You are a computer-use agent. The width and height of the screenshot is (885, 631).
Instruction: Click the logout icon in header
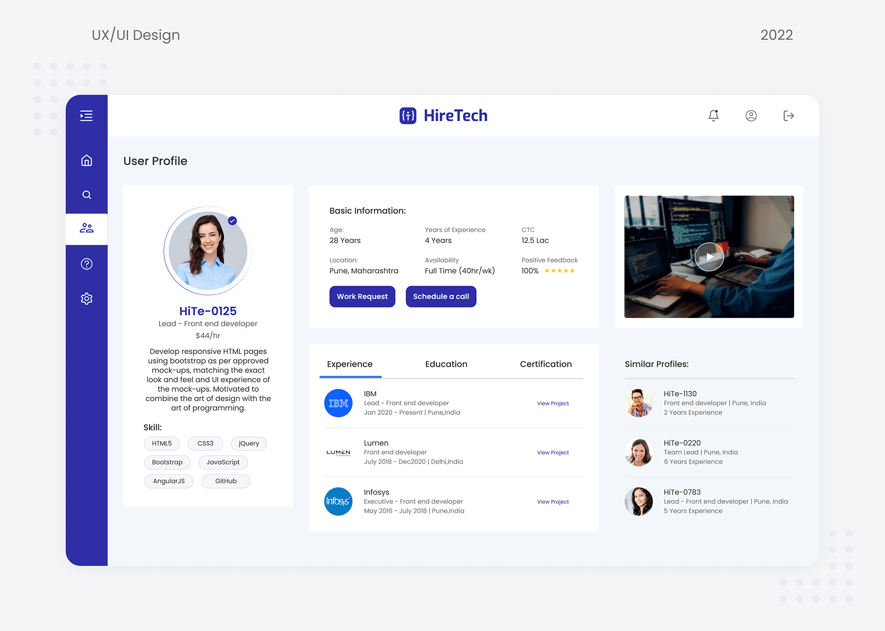(x=788, y=116)
